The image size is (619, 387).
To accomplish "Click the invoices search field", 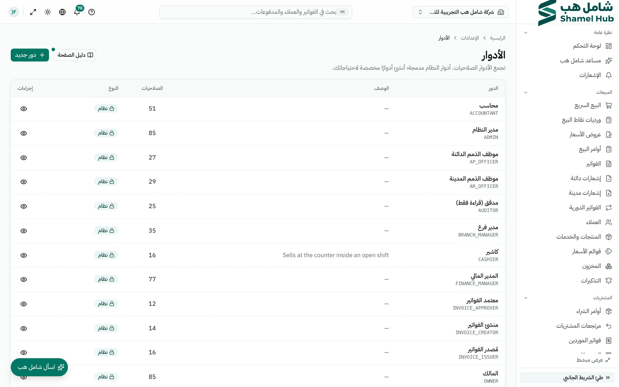I will [256, 12].
